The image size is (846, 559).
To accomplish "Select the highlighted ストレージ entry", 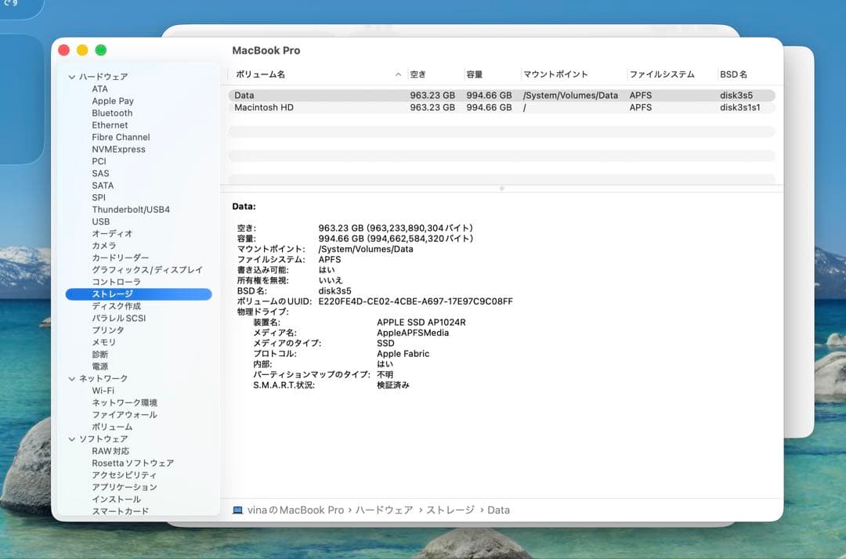I will [139, 294].
